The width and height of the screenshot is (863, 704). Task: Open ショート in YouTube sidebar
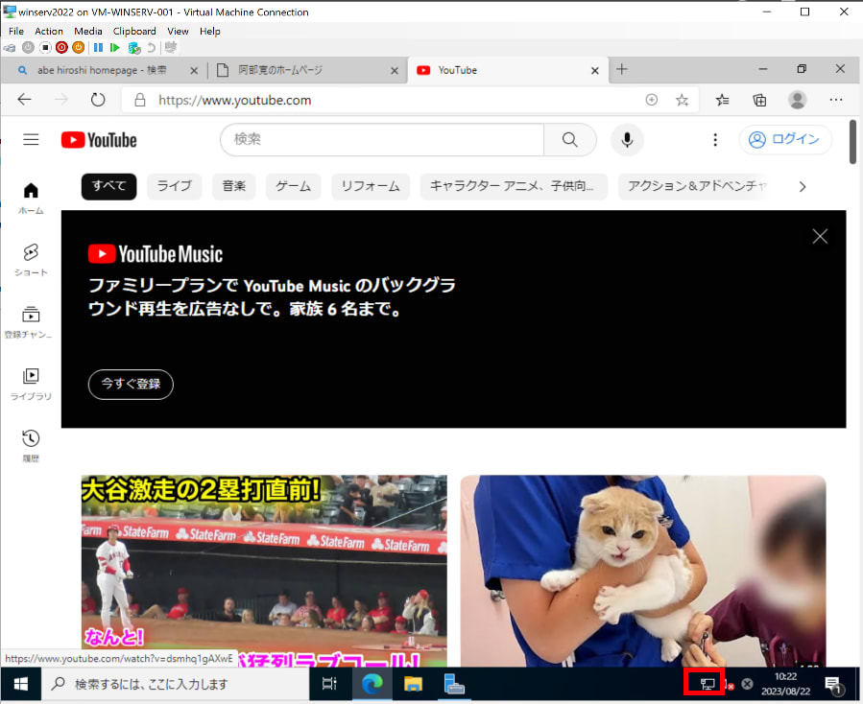pos(31,260)
